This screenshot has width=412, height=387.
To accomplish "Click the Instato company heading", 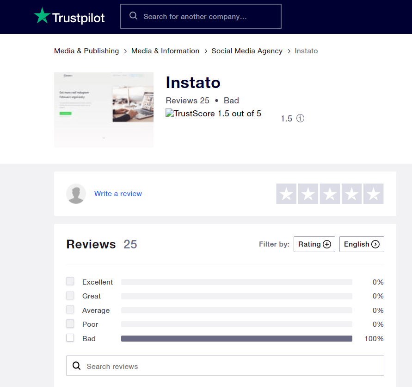I will click(193, 82).
